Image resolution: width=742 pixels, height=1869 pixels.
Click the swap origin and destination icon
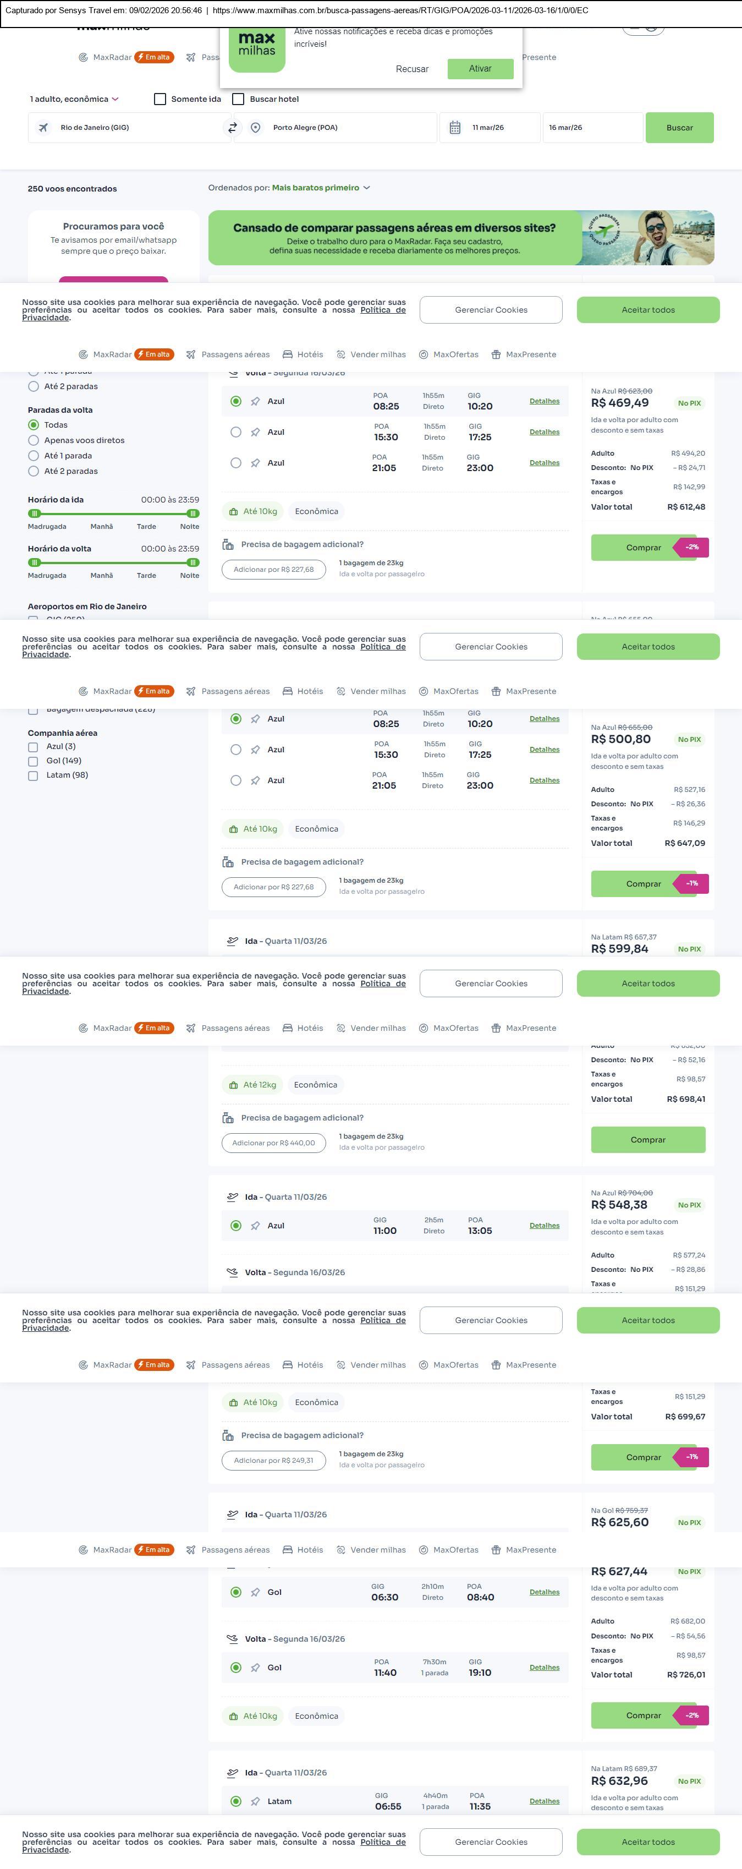(x=232, y=128)
